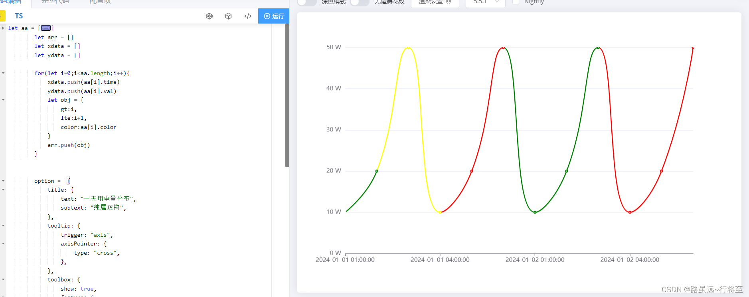
Task: Open the 渲染设置 render settings button
Action: coord(435,2)
